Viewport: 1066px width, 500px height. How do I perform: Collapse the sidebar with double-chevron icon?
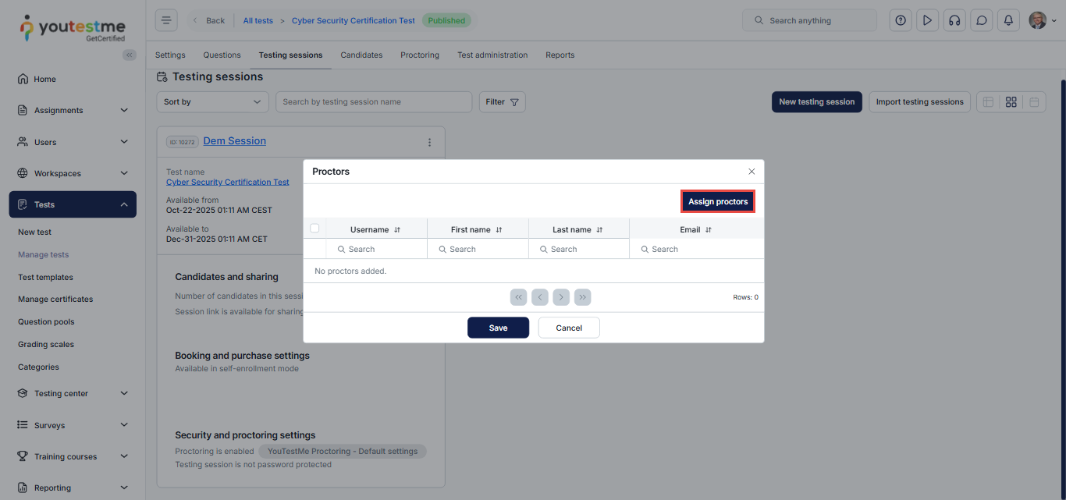point(130,55)
